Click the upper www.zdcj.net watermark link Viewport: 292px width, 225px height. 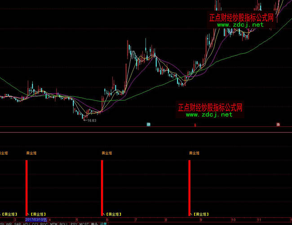(241, 25)
